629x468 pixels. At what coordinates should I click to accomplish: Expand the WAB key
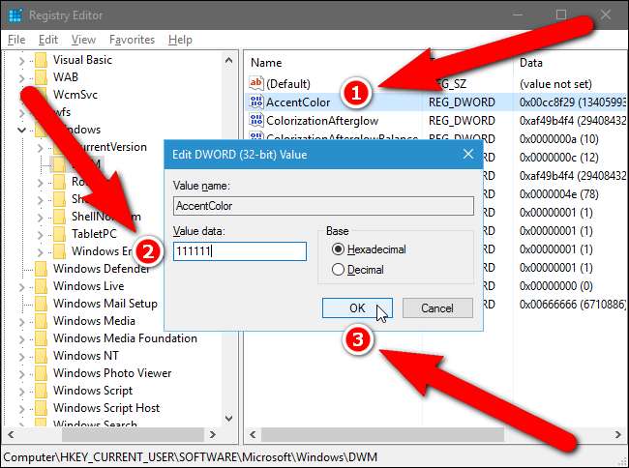(21, 77)
